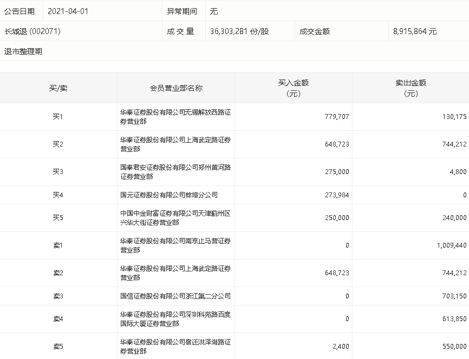
Task: Select the turnover '8,915,864 元'
Action: point(415,31)
